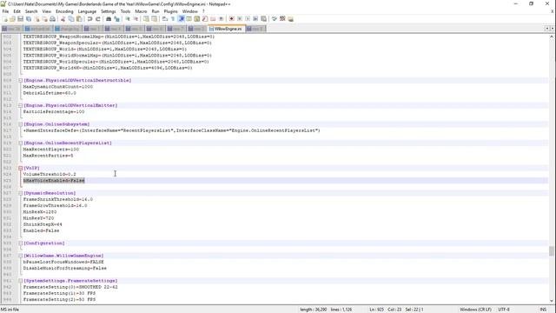Click the spell-check plugin toolbar icon
The width and height of the screenshot is (556, 313).
coord(275,19)
